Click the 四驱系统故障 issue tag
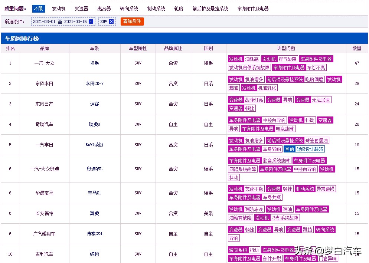The height and width of the screenshot is (263, 369). coord(243,169)
